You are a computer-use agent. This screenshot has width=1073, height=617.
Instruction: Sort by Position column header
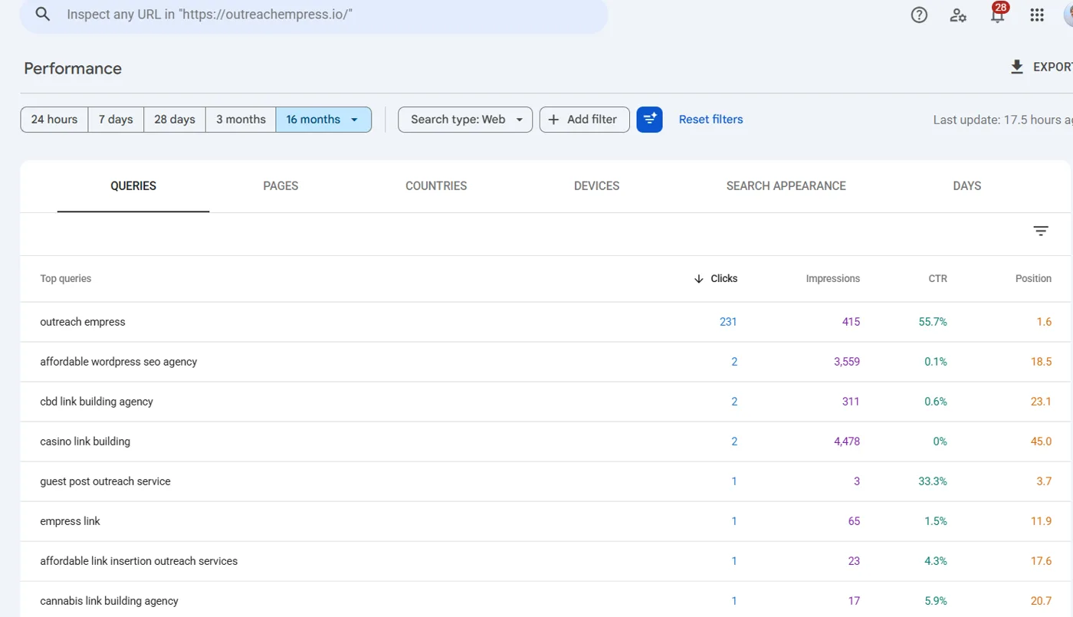pyautogui.click(x=1033, y=279)
